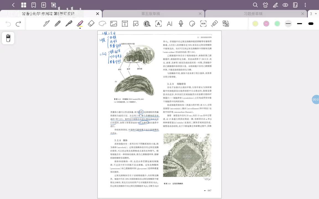Close the 第五版草稿 tab
This screenshot has width=319, height=199.
pos(200,14)
